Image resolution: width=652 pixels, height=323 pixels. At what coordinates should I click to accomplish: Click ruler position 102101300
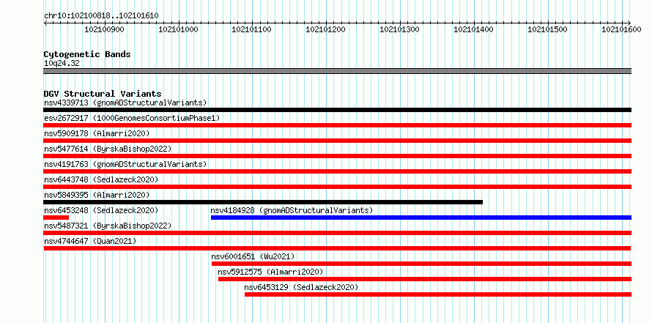(x=399, y=29)
